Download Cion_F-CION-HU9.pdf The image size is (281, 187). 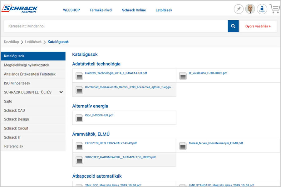click(99, 115)
